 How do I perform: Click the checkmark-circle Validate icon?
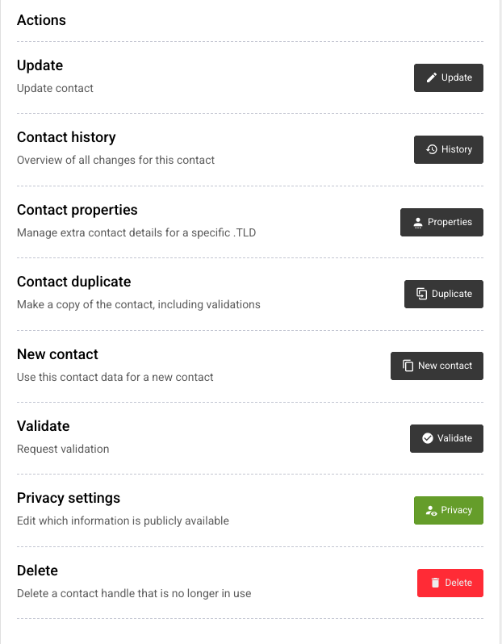pos(428,438)
